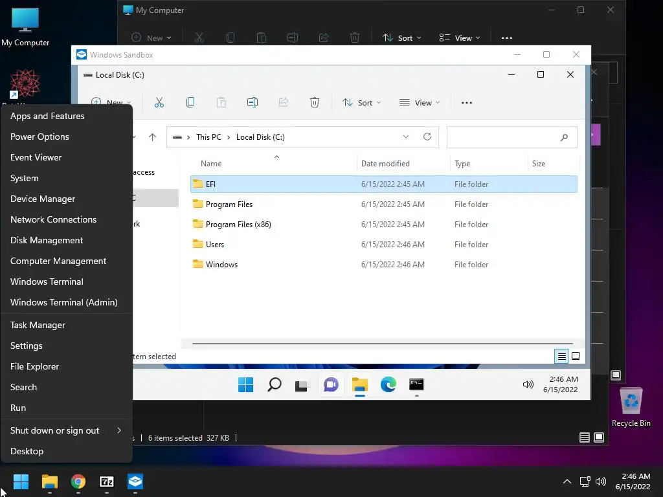Expand chevron after This PC in breadcrumb
Image resolution: width=663 pixels, height=497 pixels.
229,137
